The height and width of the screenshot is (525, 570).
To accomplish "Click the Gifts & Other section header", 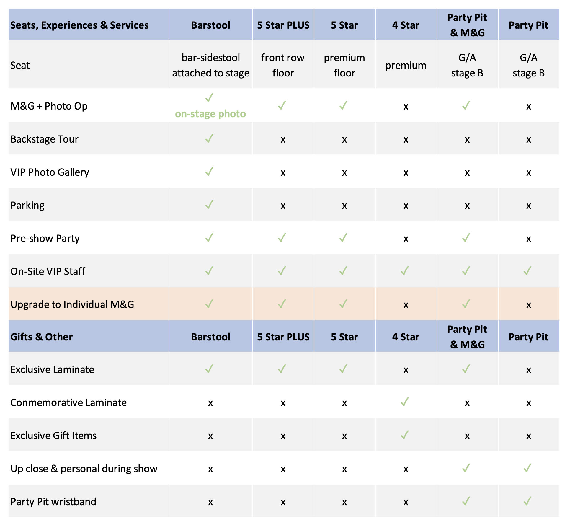I will [42, 337].
